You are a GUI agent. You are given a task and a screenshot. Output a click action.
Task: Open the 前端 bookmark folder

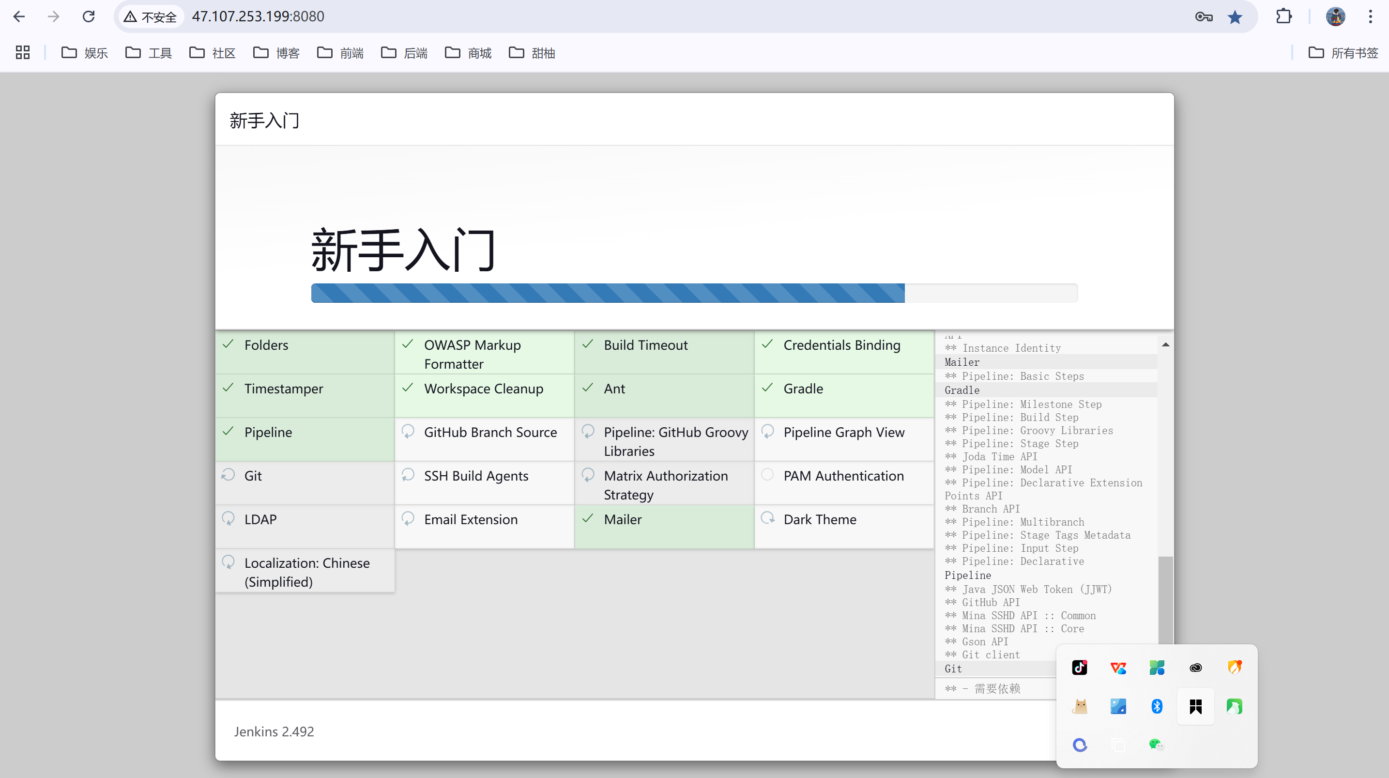(x=340, y=52)
